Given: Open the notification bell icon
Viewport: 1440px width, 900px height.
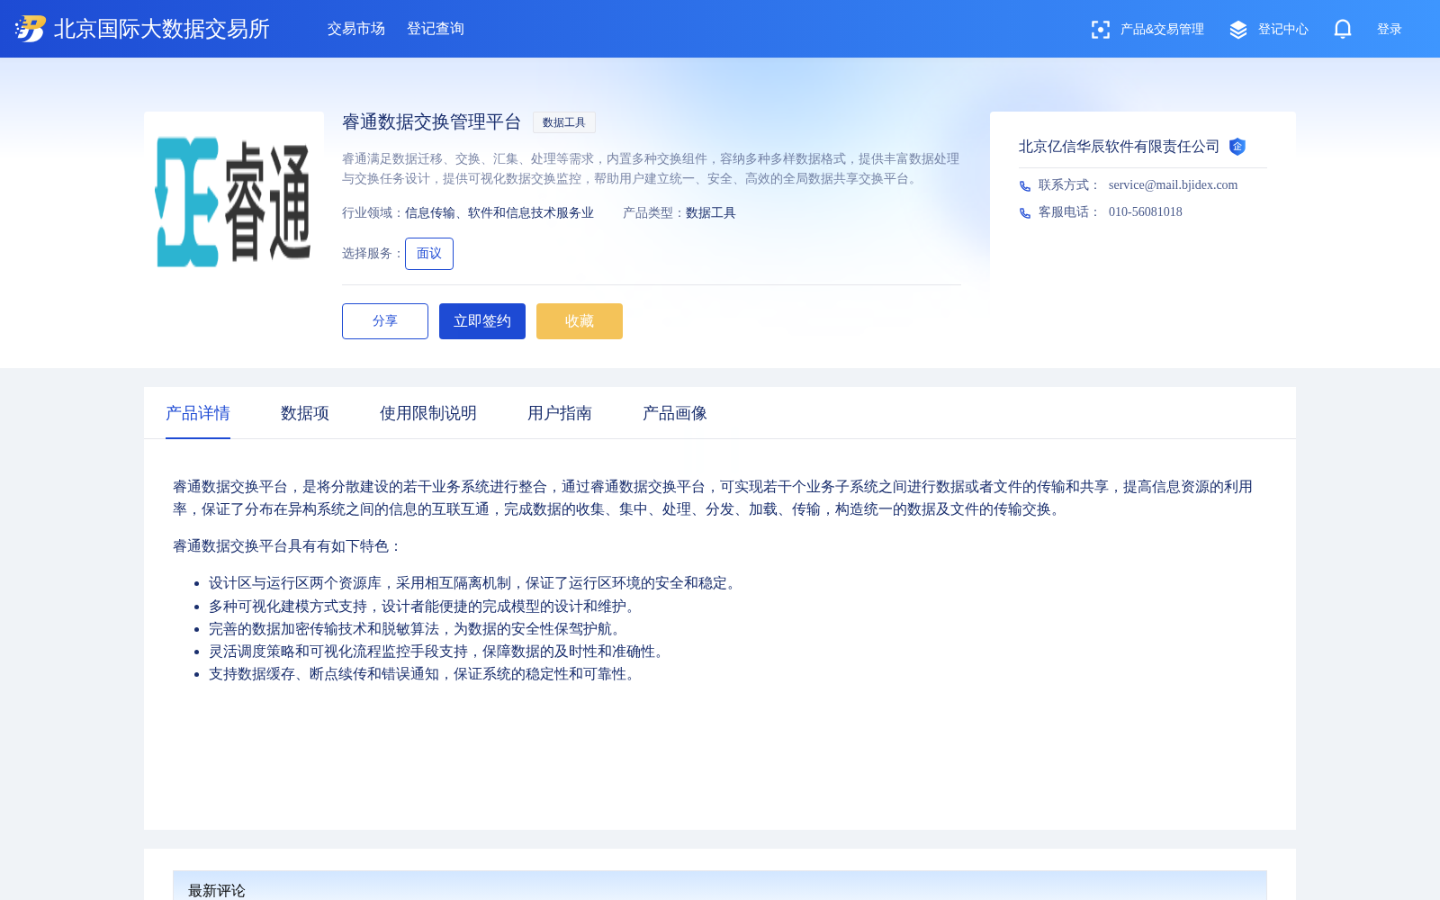Looking at the screenshot, I should [1343, 29].
